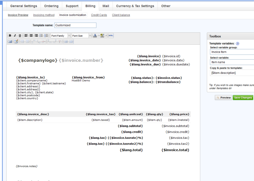Click the {$invoice.subtotal} value

(175, 126)
